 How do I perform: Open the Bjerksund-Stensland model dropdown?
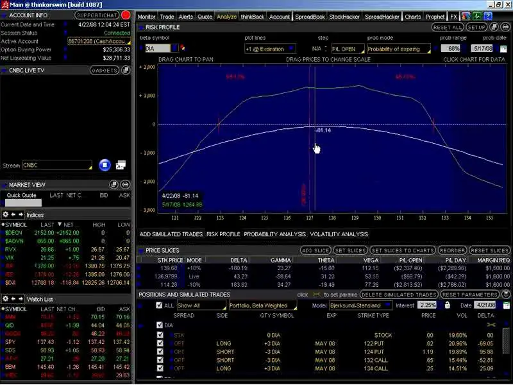(360, 305)
